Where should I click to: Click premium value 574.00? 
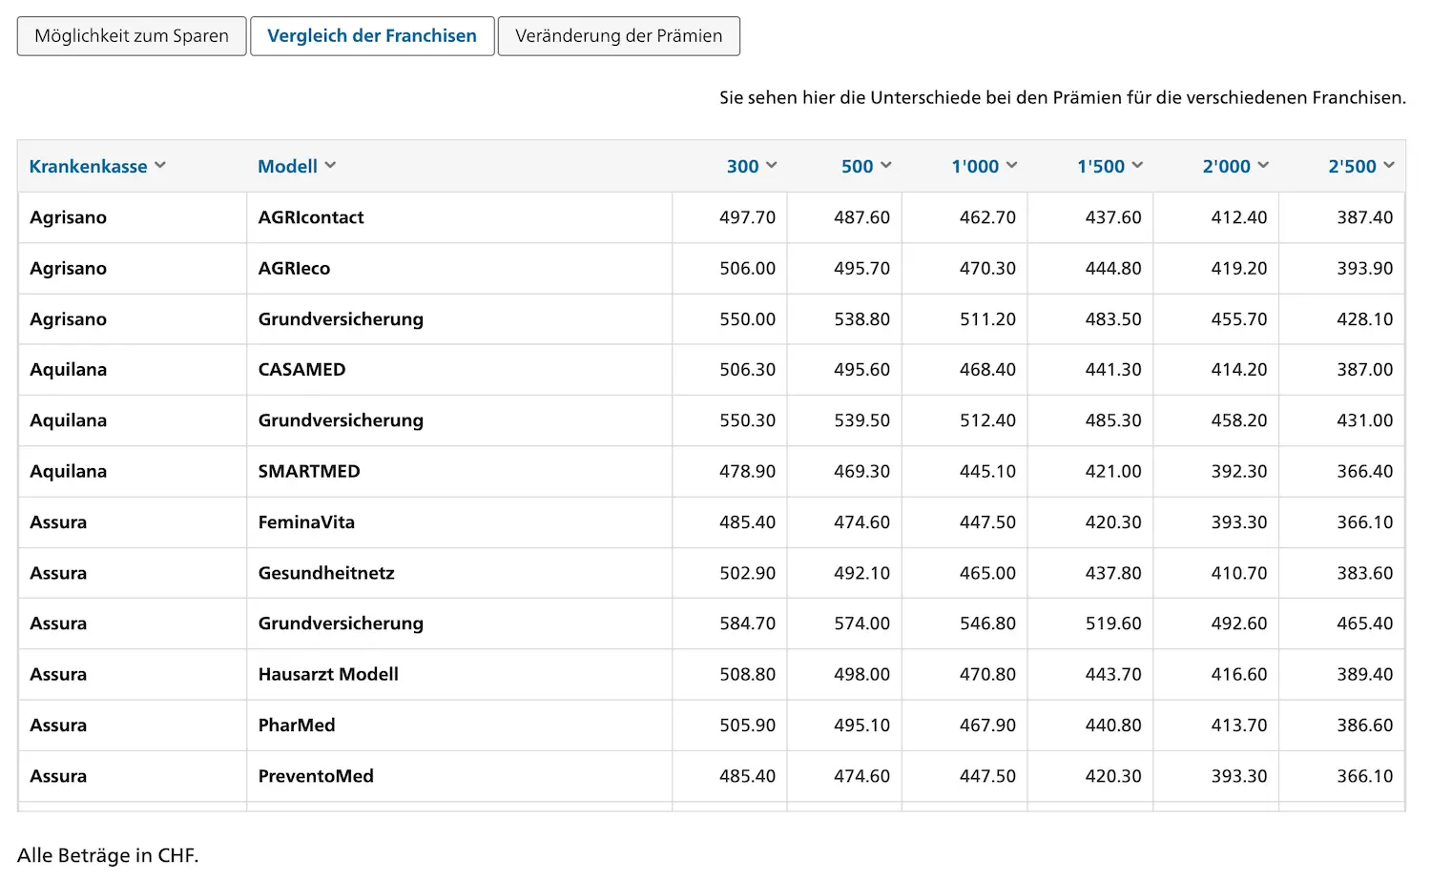tap(861, 623)
